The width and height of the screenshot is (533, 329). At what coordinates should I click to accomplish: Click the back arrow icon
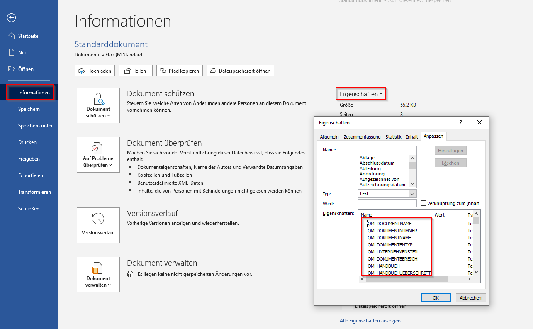tap(12, 17)
